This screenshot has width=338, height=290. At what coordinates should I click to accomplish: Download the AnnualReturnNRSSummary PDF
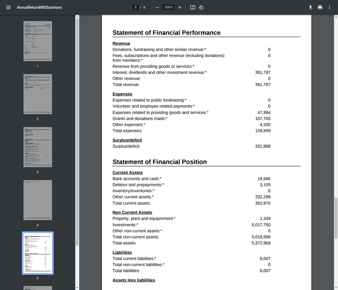310,7
